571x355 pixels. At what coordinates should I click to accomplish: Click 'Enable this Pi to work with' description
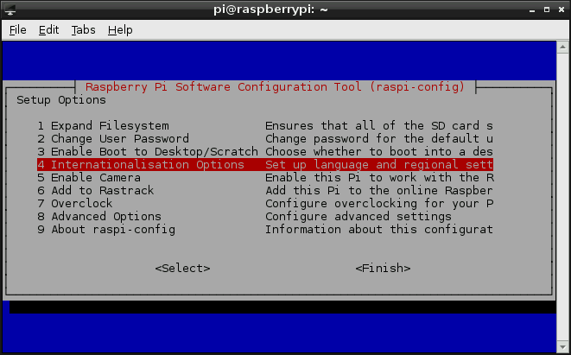[x=379, y=178]
